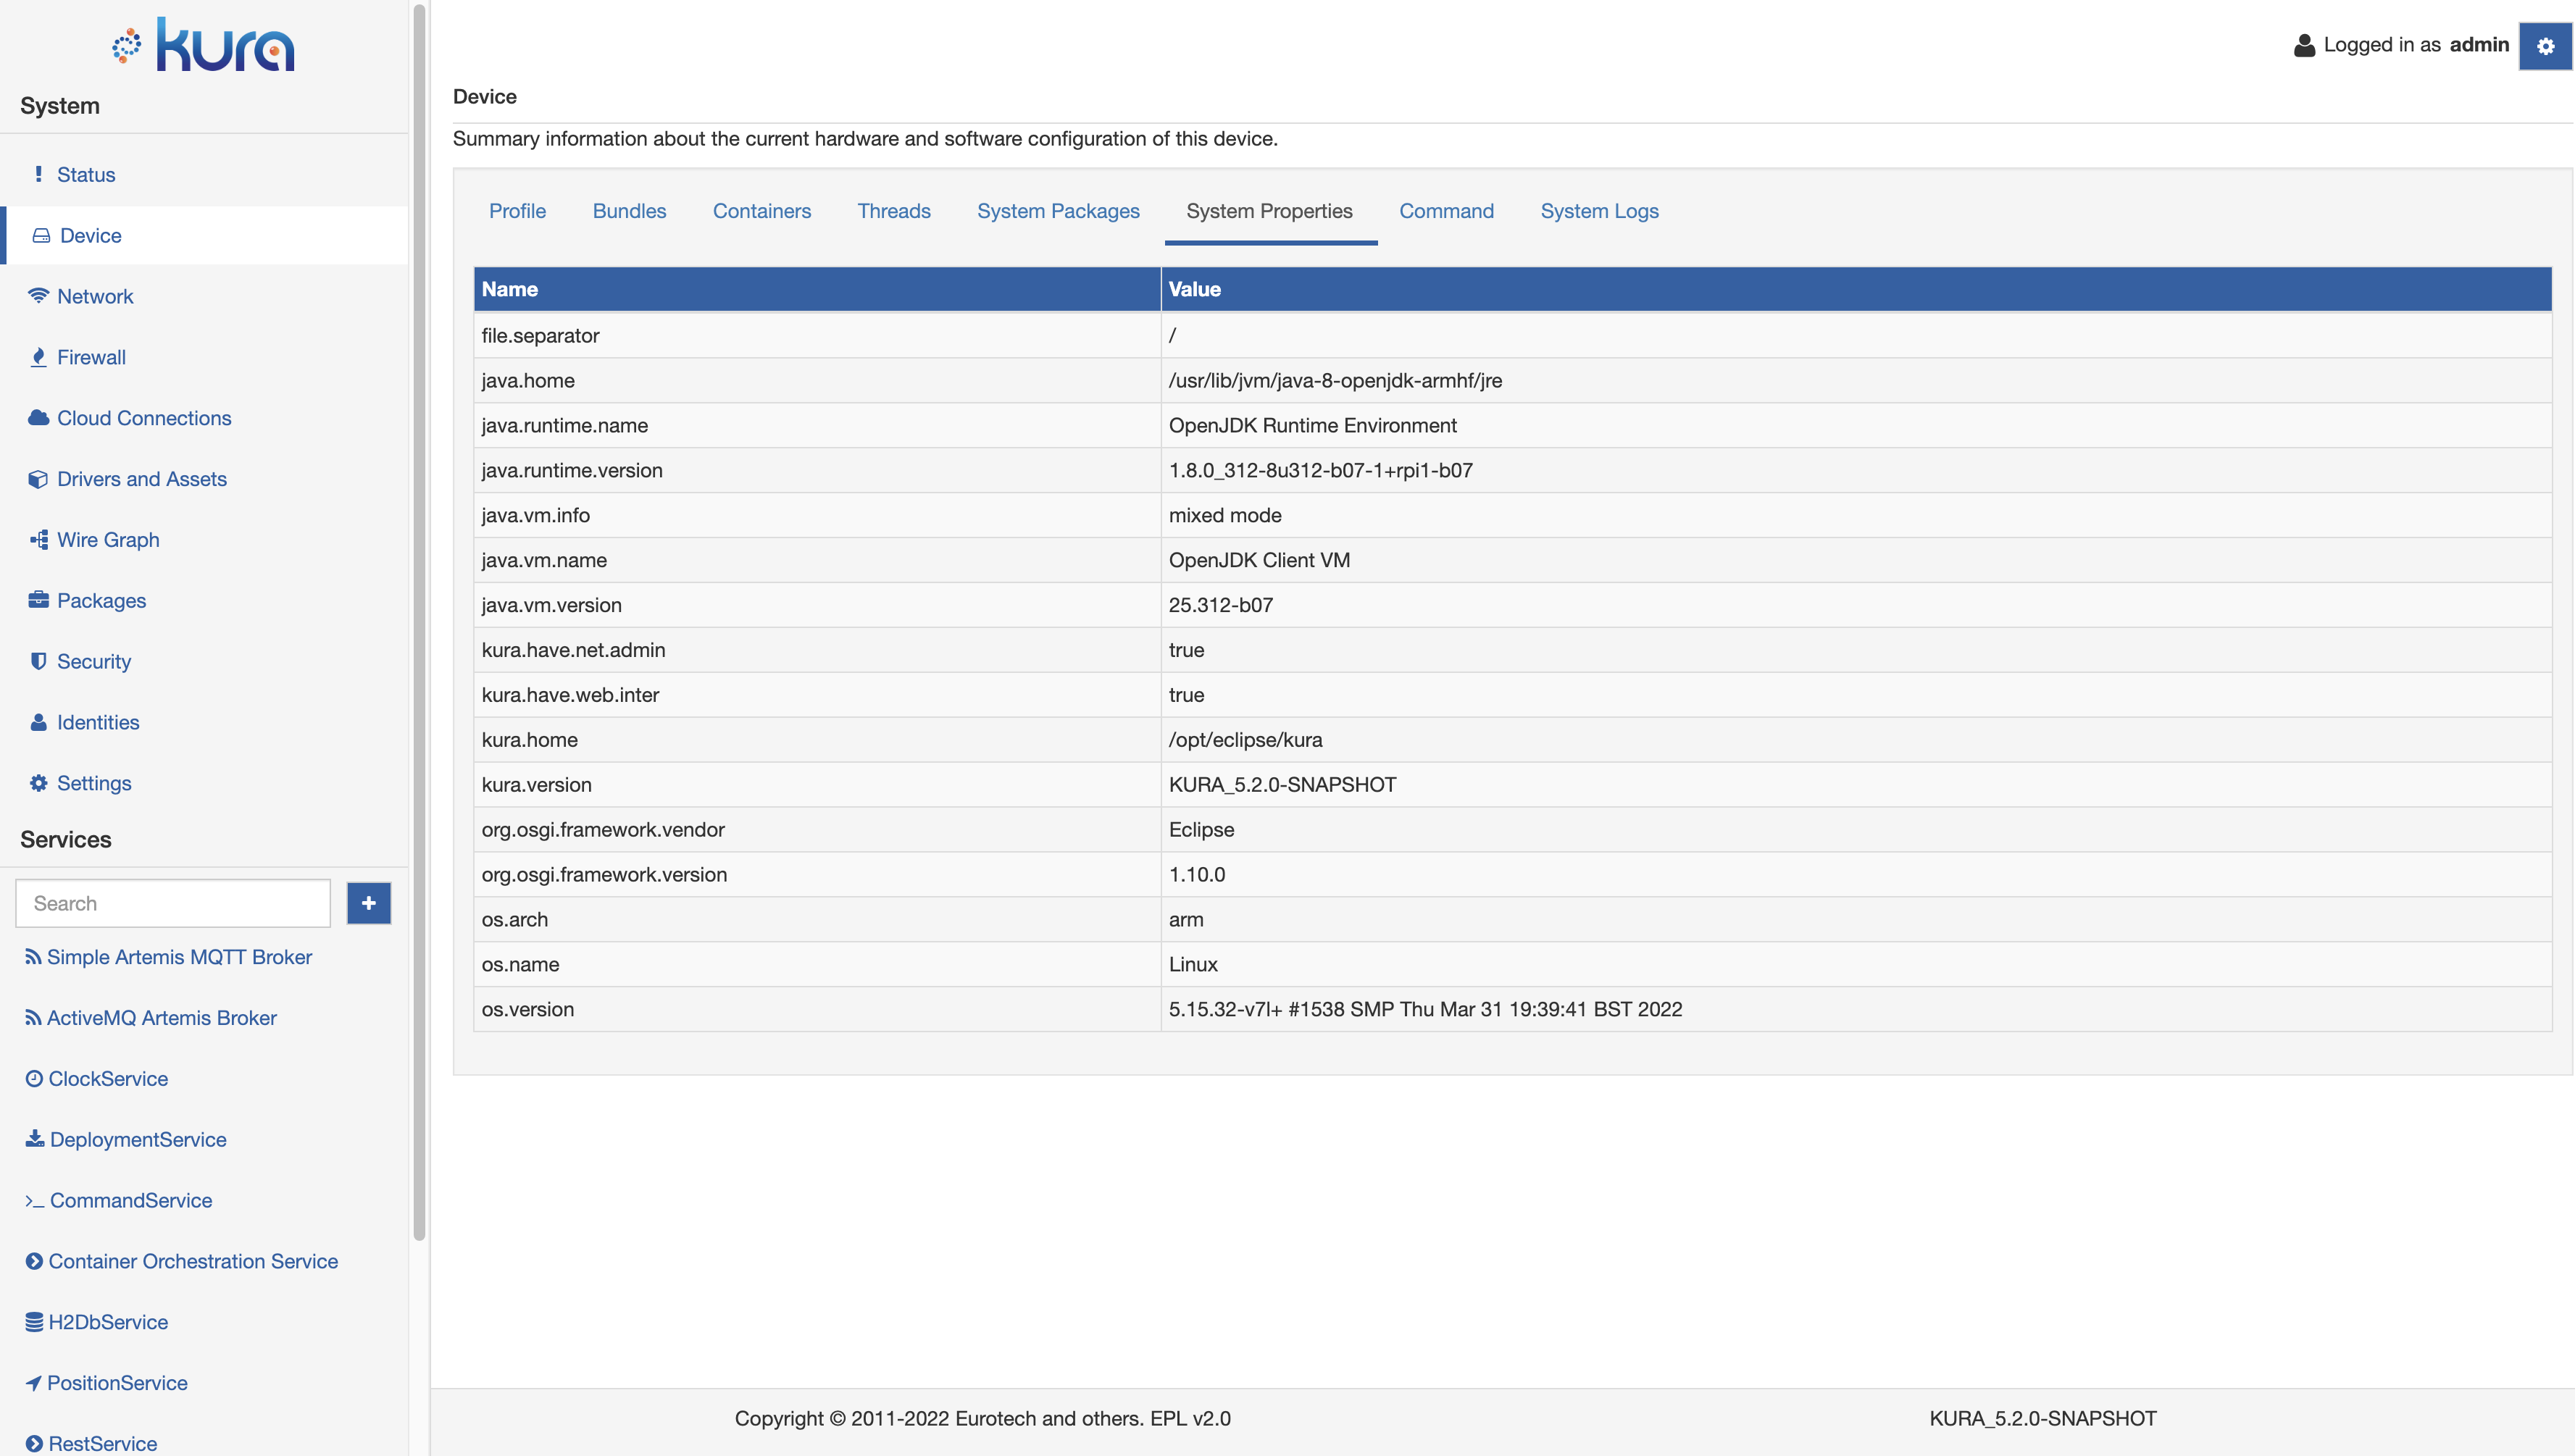Open the Command tab
The height and width of the screenshot is (1456, 2575).
coord(1447,211)
